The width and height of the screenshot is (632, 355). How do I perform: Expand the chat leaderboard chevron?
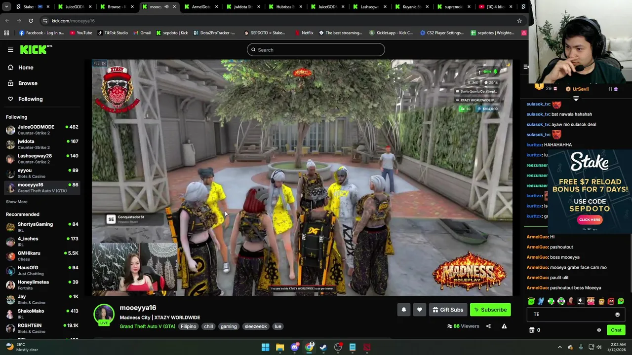tap(576, 99)
